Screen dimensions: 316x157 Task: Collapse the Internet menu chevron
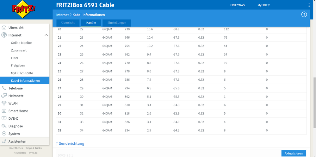coord(46,35)
